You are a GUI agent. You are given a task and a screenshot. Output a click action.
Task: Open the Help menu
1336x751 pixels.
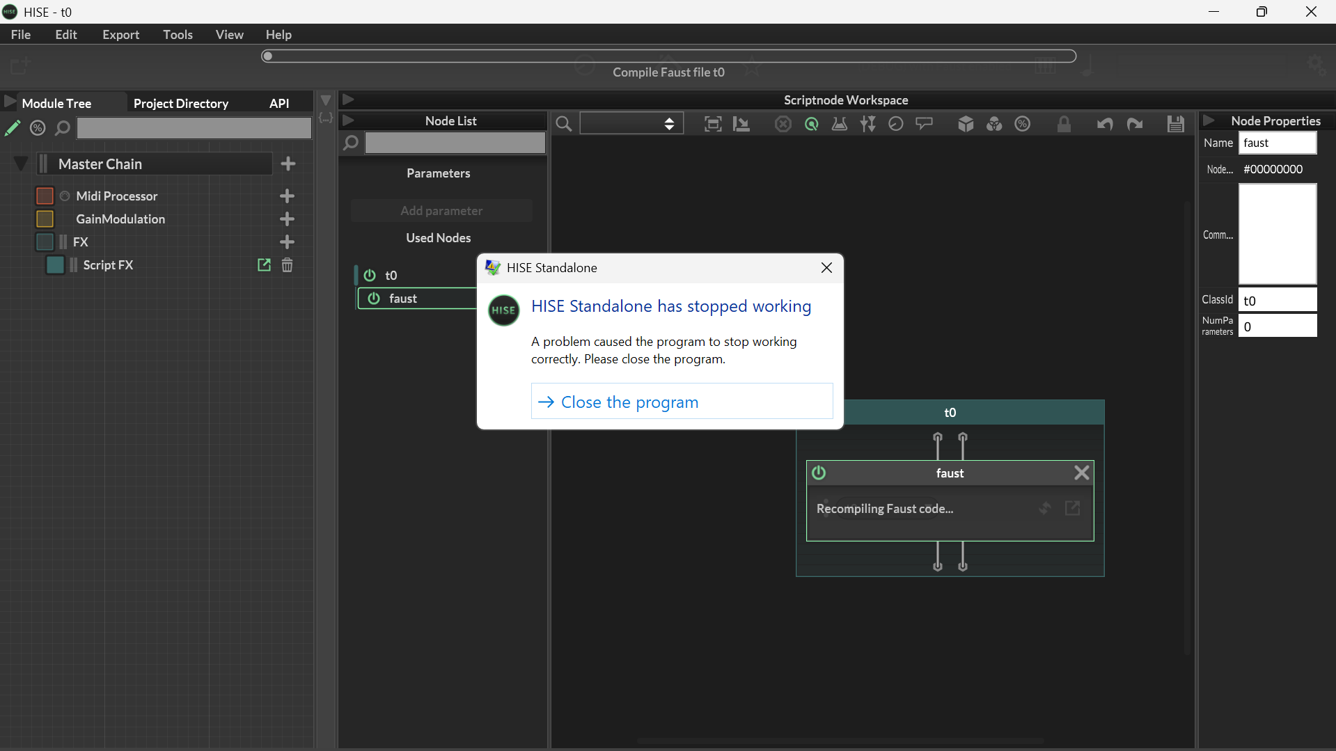(x=278, y=35)
